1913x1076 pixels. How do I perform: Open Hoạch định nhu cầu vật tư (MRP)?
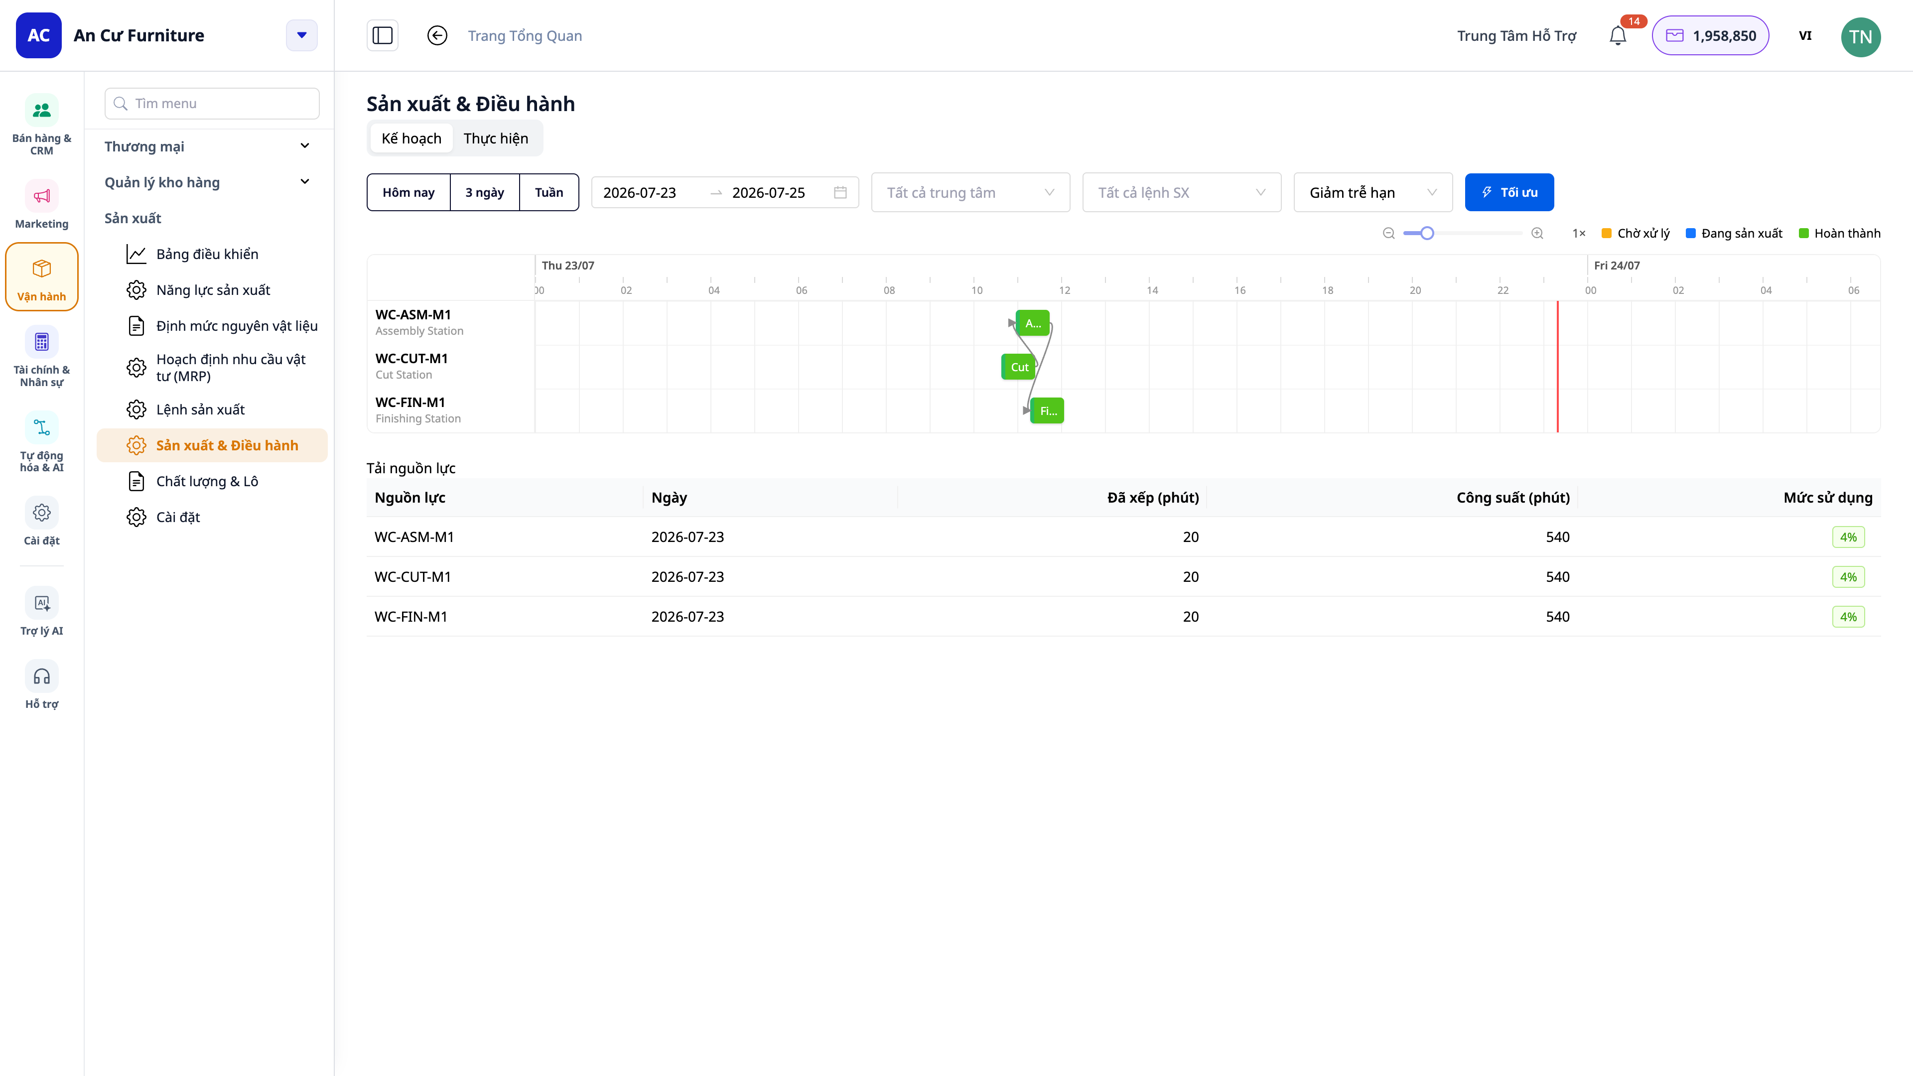click(212, 368)
